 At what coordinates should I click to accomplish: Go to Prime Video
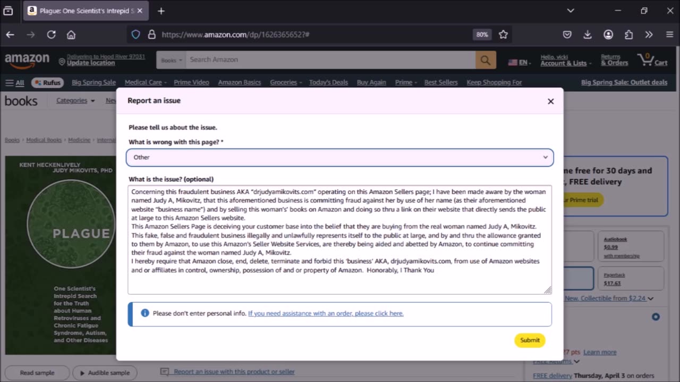[x=191, y=82]
